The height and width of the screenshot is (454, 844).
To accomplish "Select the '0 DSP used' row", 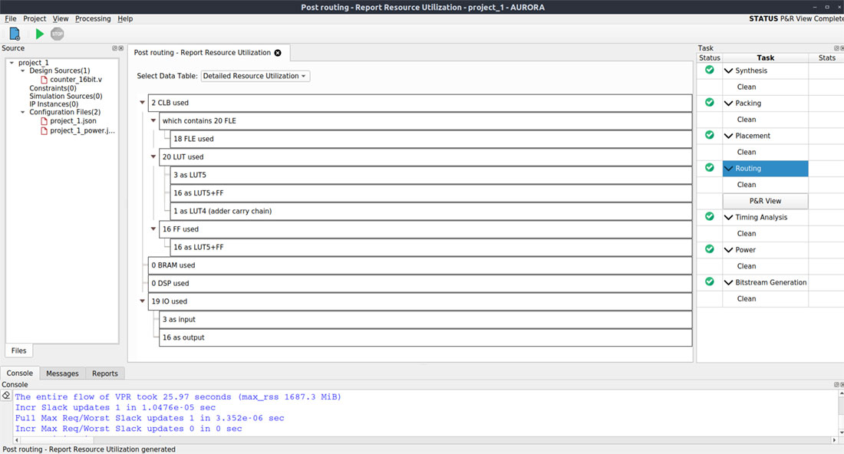I will click(x=420, y=284).
